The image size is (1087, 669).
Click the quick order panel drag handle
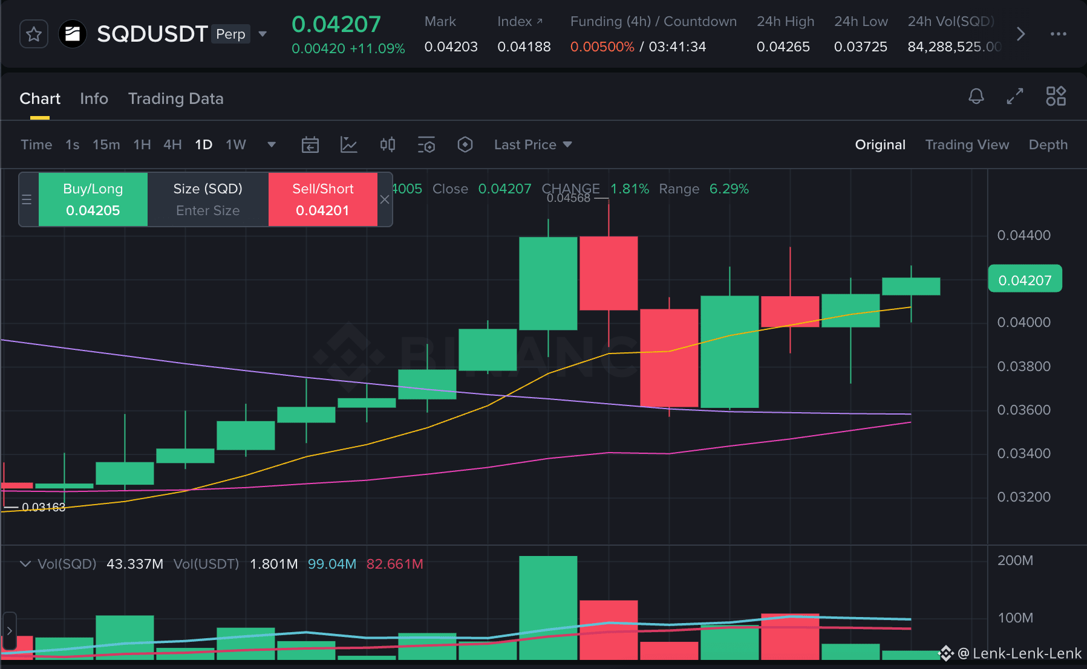click(x=27, y=199)
